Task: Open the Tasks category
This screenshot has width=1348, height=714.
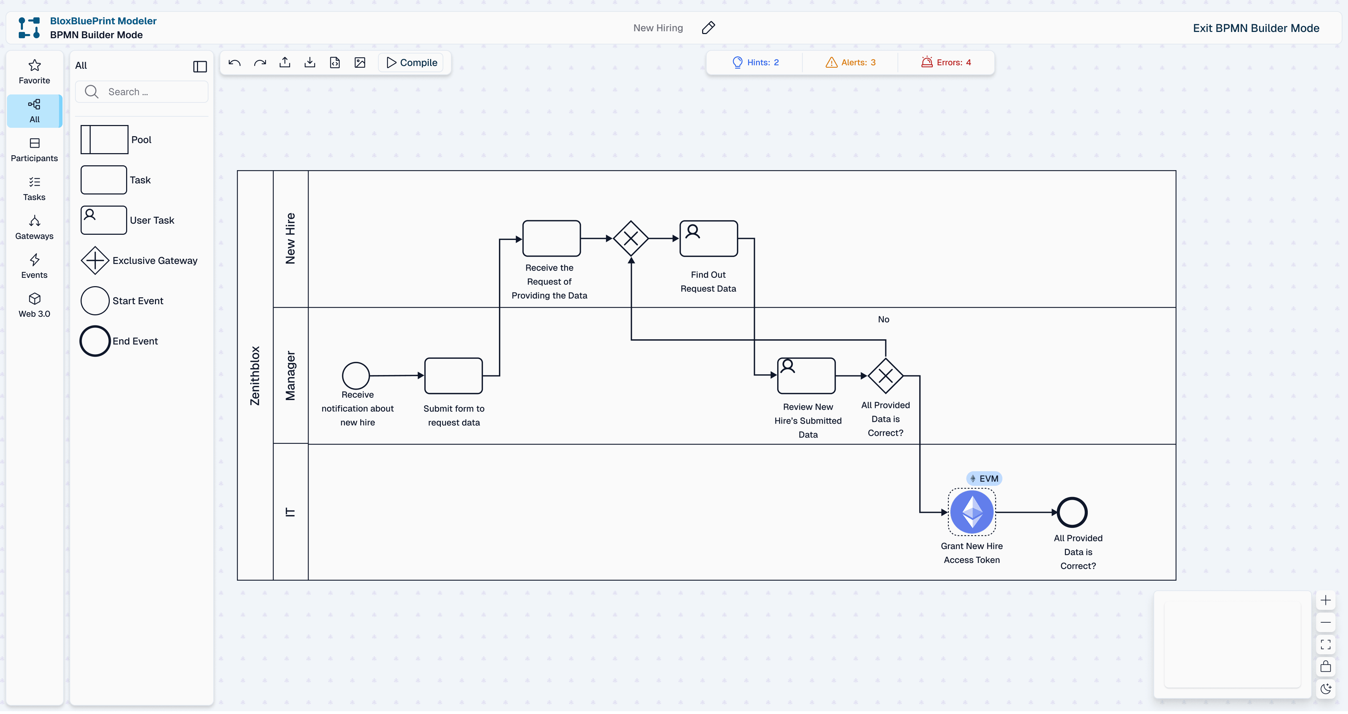Action: tap(34, 189)
